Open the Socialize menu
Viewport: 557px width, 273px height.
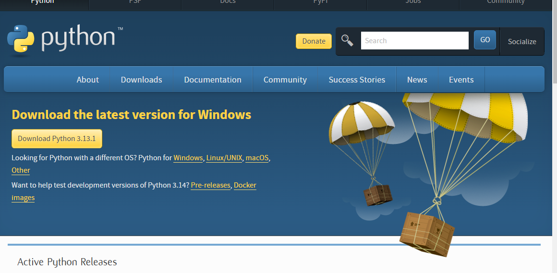(522, 42)
